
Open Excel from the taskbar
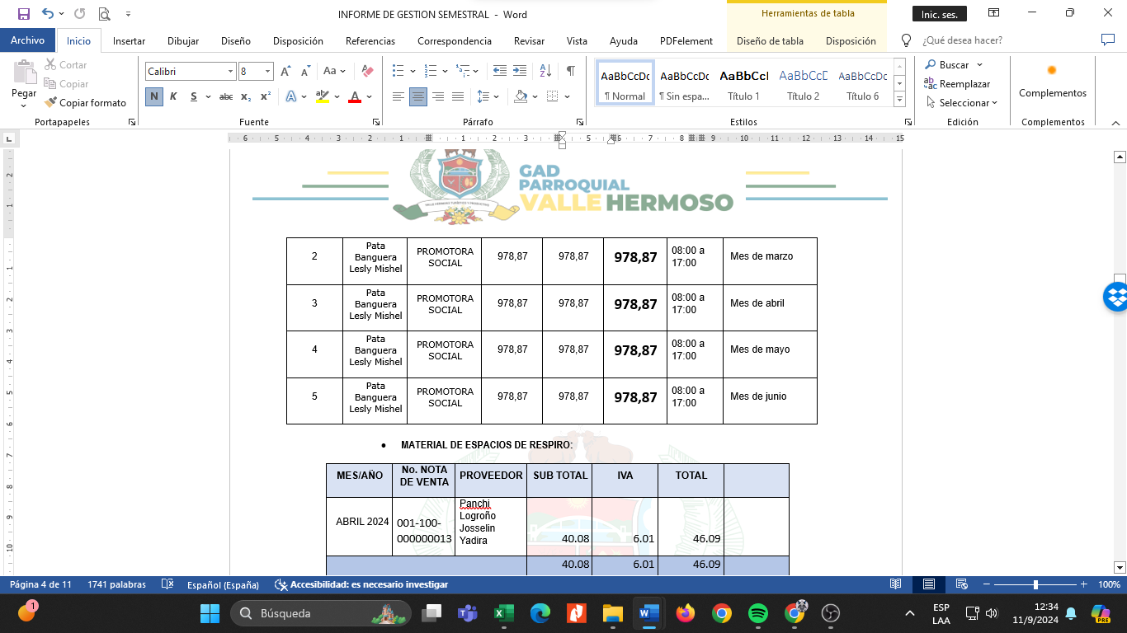tap(503, 613)
